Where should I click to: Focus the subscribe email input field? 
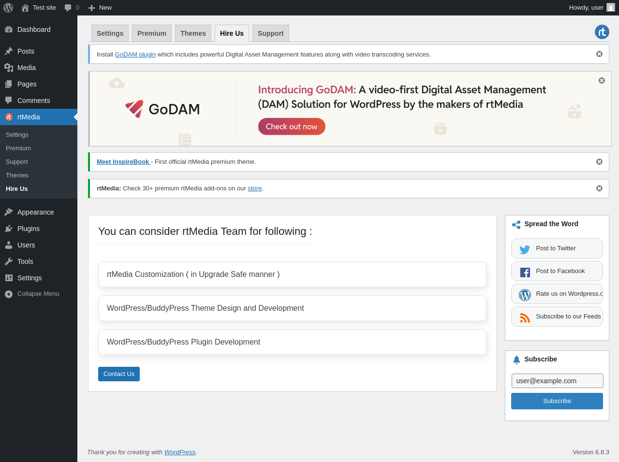tap(557, 381)
